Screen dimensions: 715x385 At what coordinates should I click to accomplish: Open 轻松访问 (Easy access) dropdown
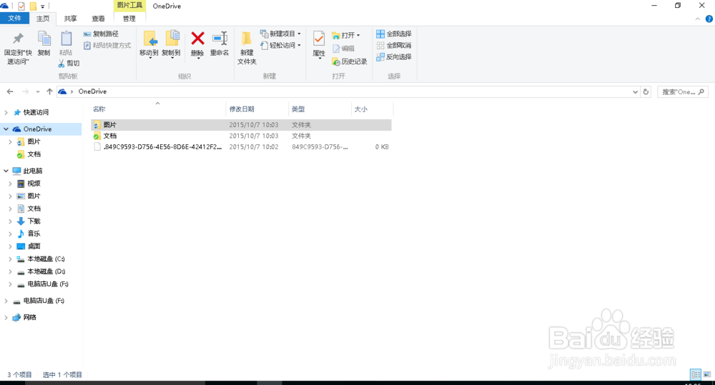[x=280, y=46]
